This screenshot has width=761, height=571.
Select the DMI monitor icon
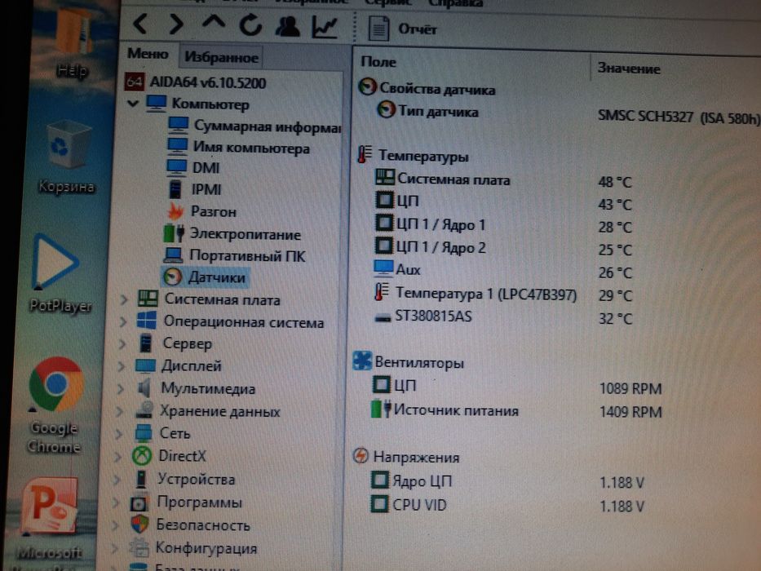pos(176,167)
